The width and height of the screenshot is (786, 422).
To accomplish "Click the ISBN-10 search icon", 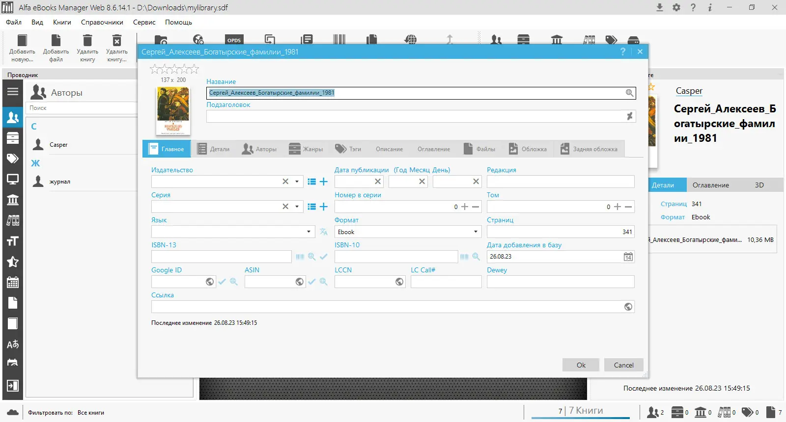I will [x=476, y=257].
